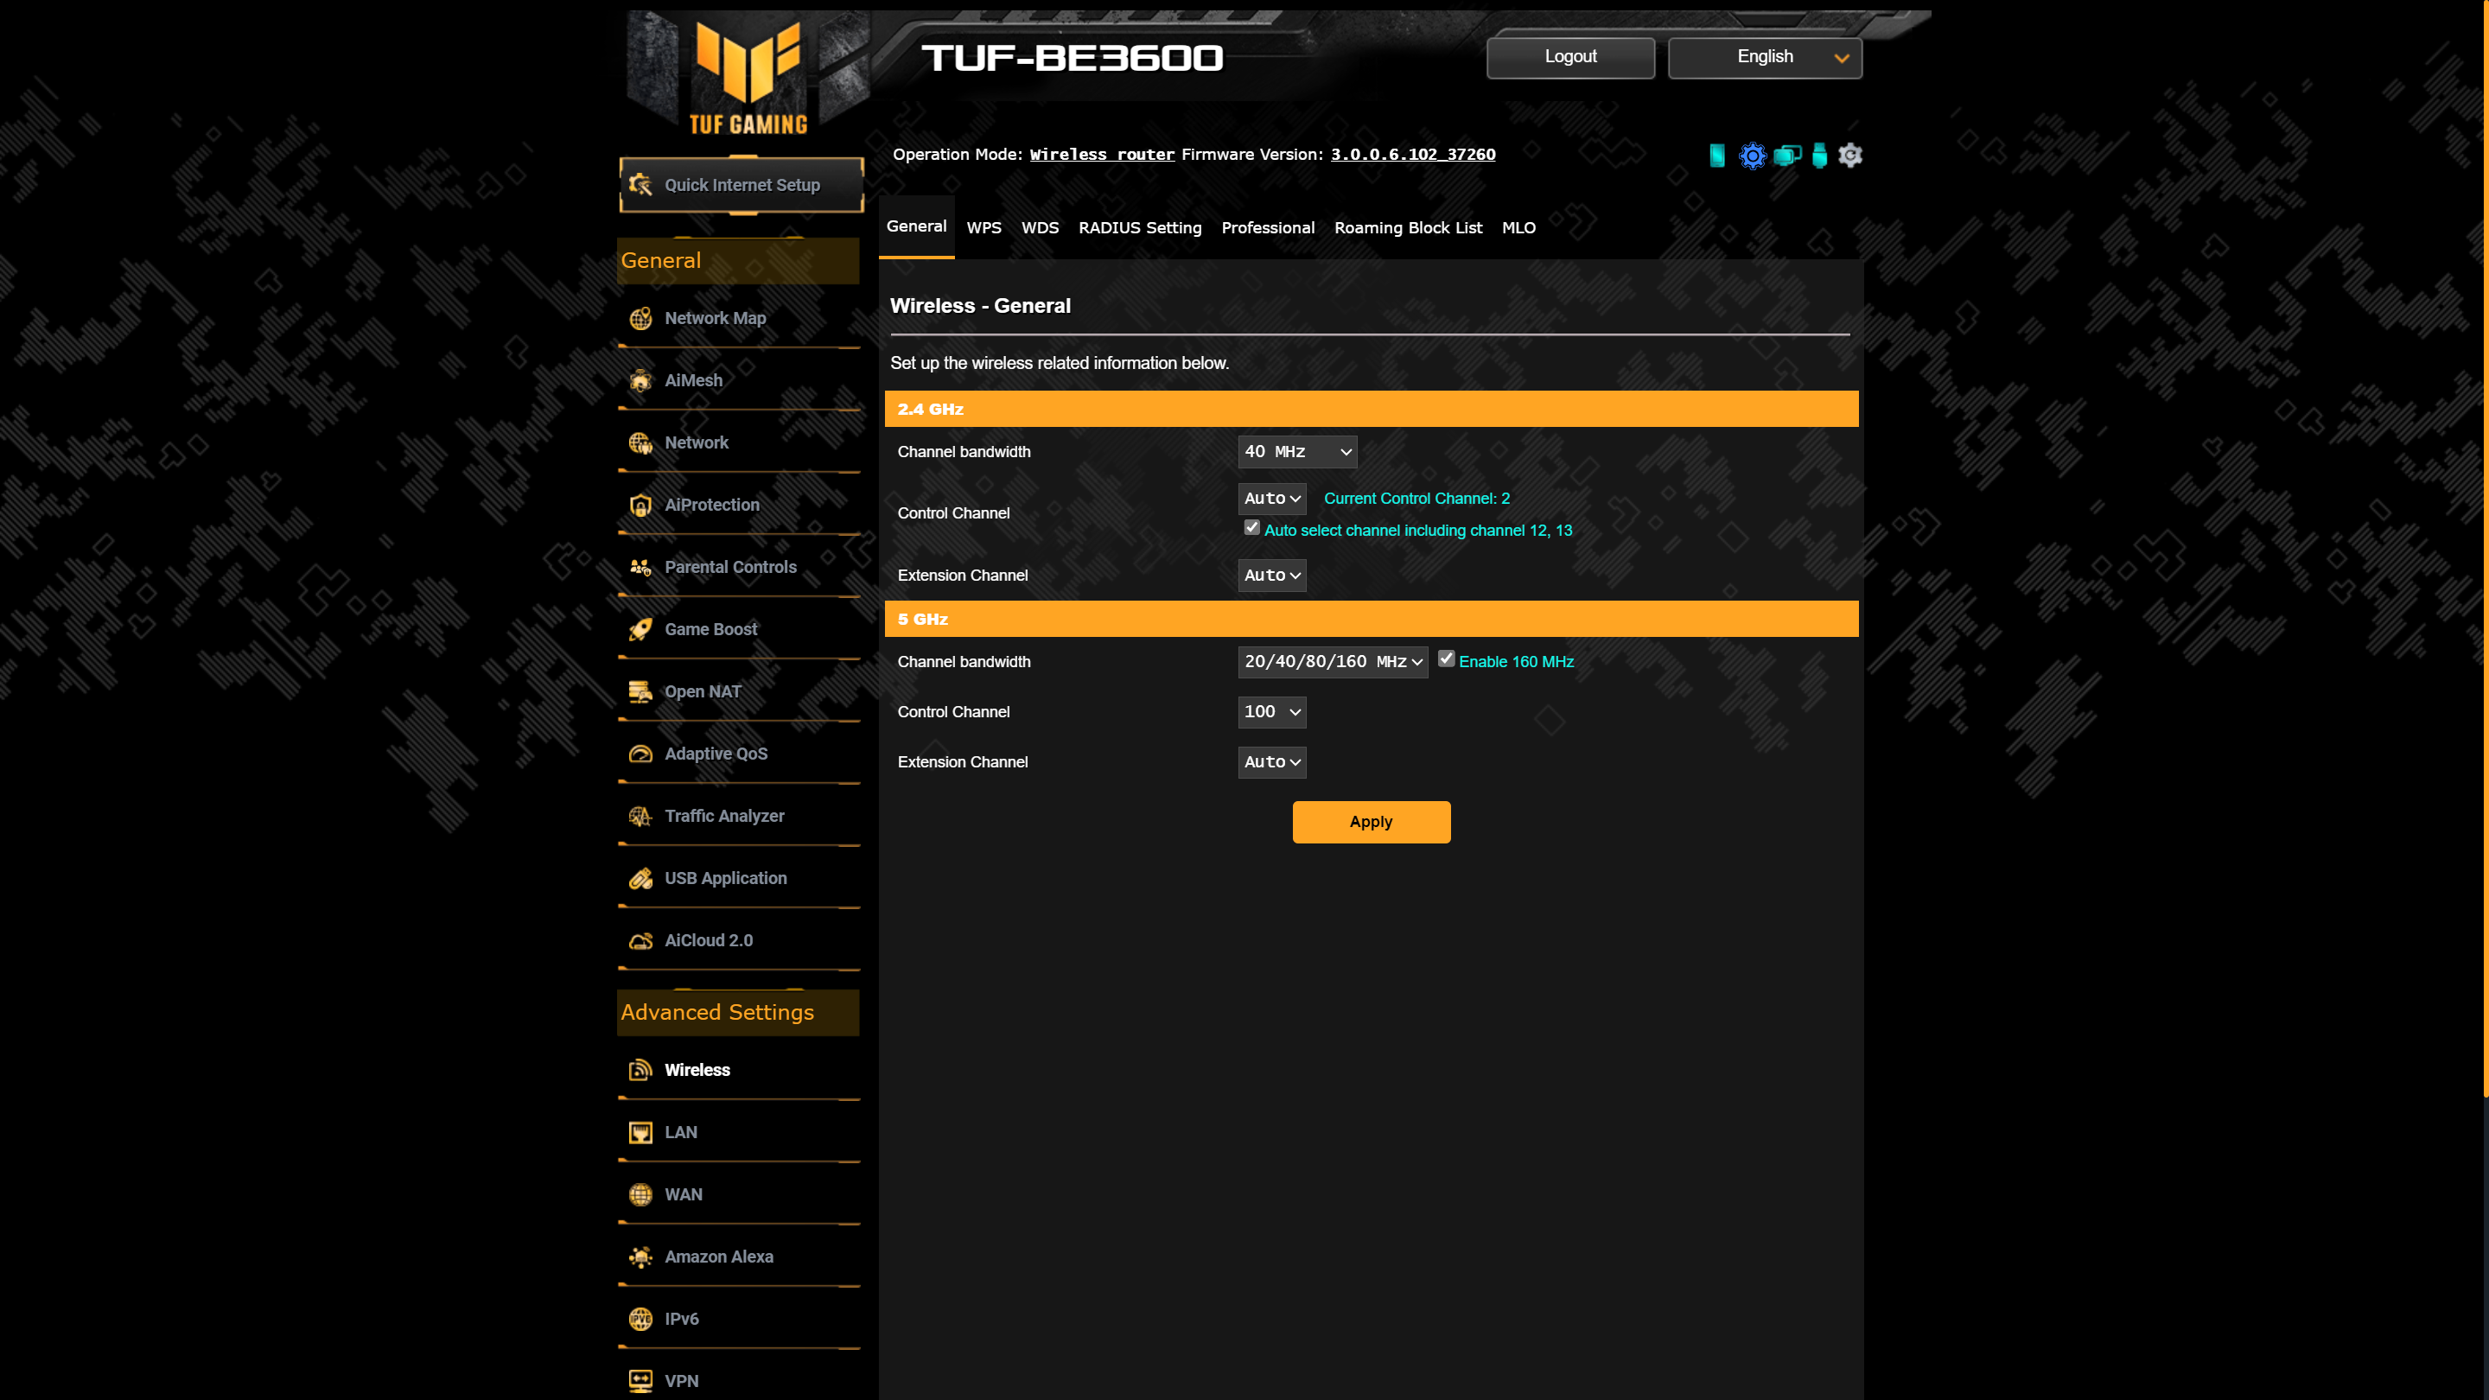Click Apply button to save settings
Image resolution: width=2489 pixels, height=1400 pixels.
[1371, 820]
